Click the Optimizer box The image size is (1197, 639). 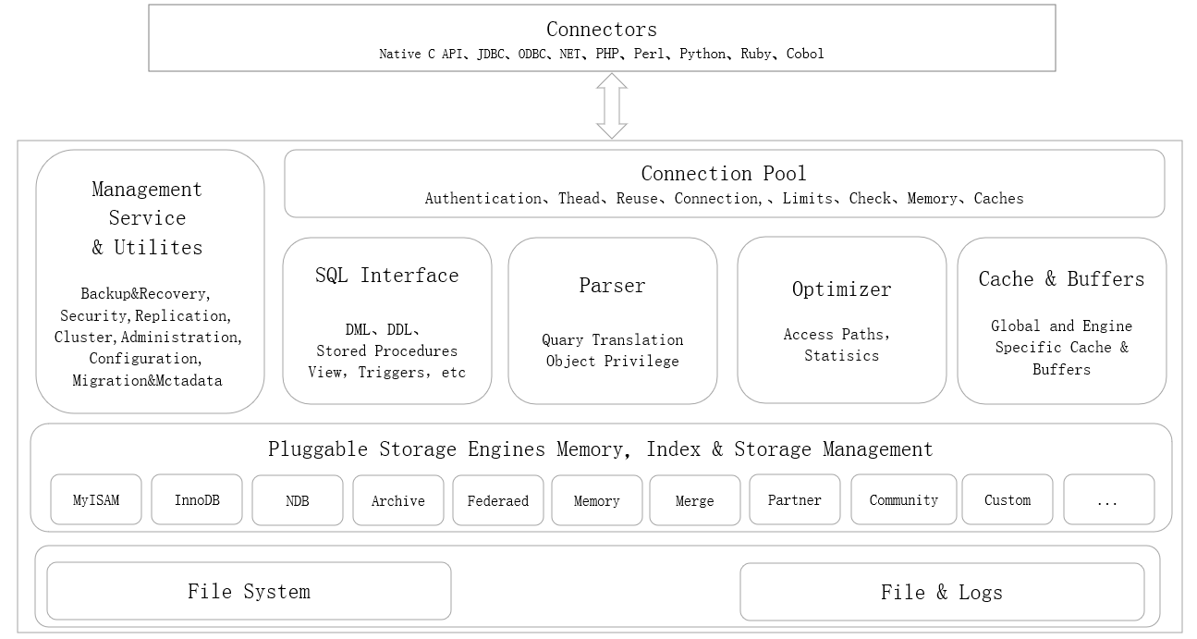click(841, 320)
